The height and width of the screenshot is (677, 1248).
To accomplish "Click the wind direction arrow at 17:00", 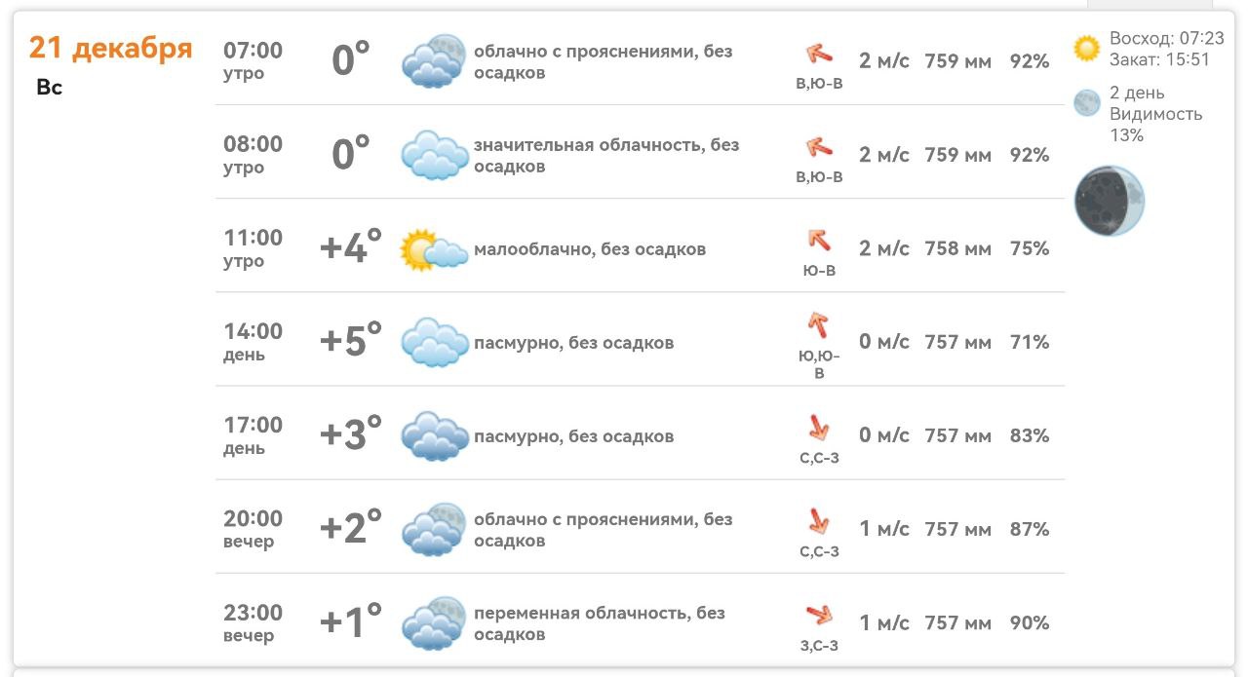I will click(819, 427).
